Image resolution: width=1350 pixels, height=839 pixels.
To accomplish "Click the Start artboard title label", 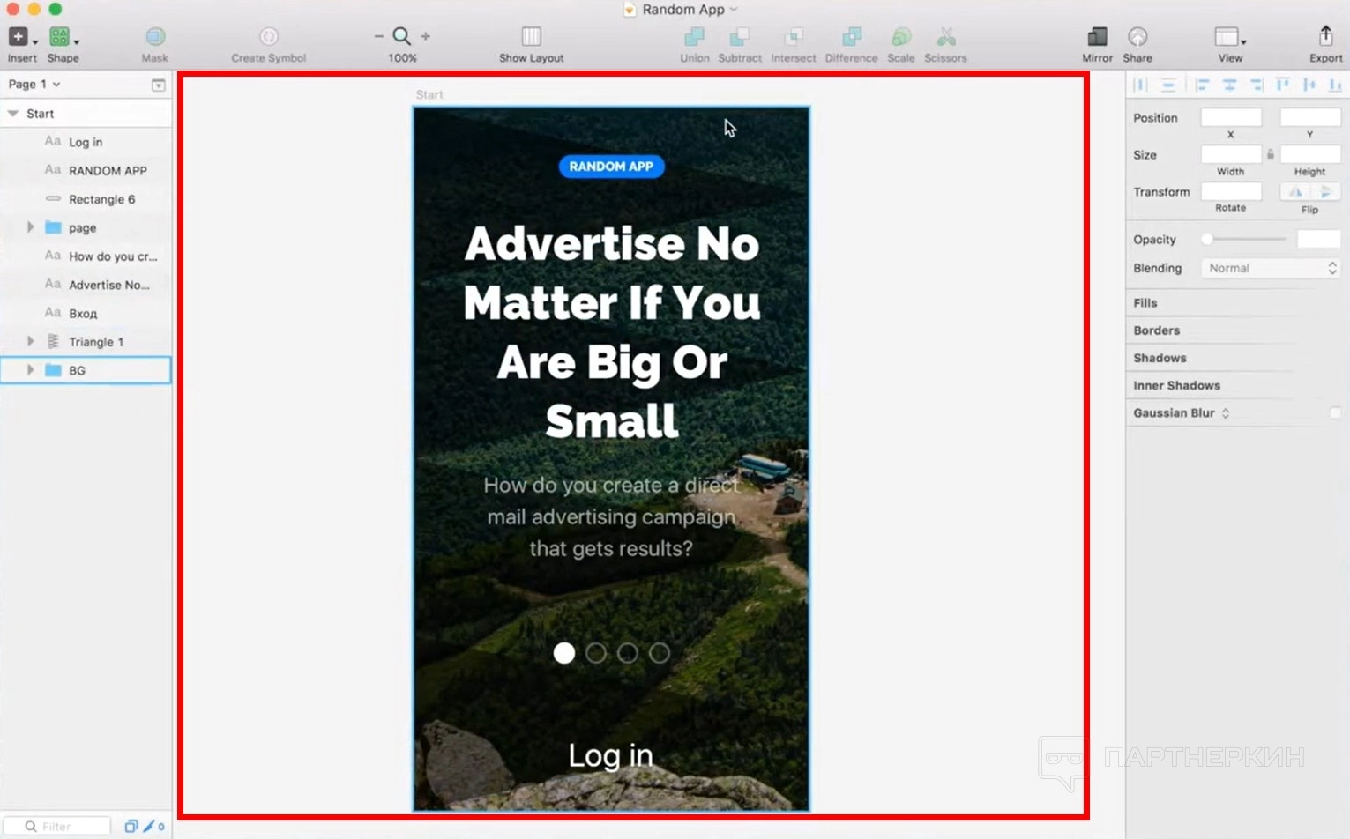I will tap(429, 94).
